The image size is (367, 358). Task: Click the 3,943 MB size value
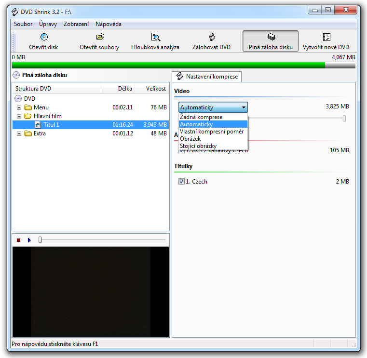(x=155, y=125)
